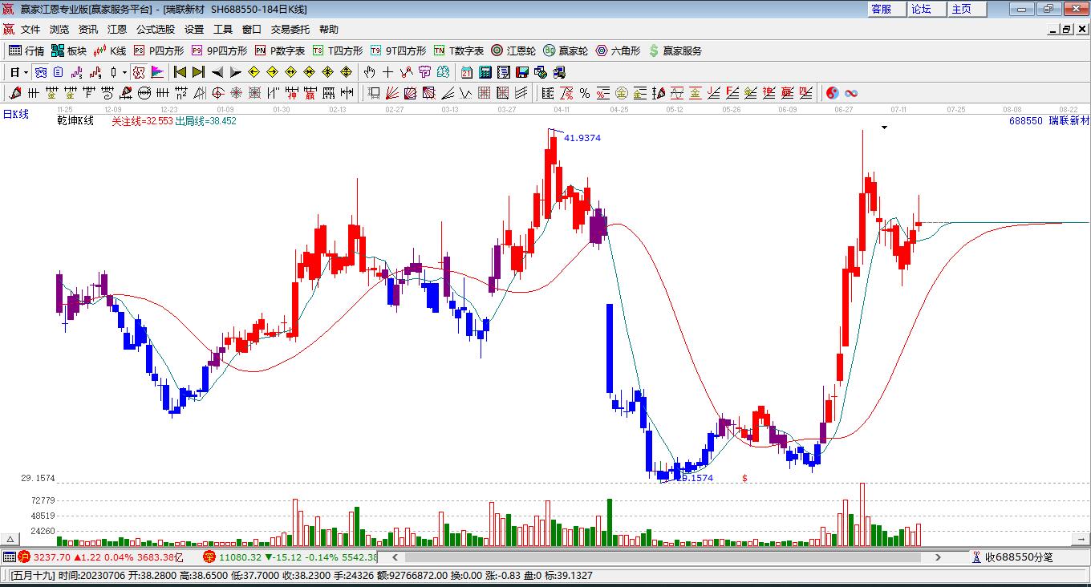This screenshot has height=587, width=1091.
Task: Open the 江恩 menu
Action: [x=117, y=30]
